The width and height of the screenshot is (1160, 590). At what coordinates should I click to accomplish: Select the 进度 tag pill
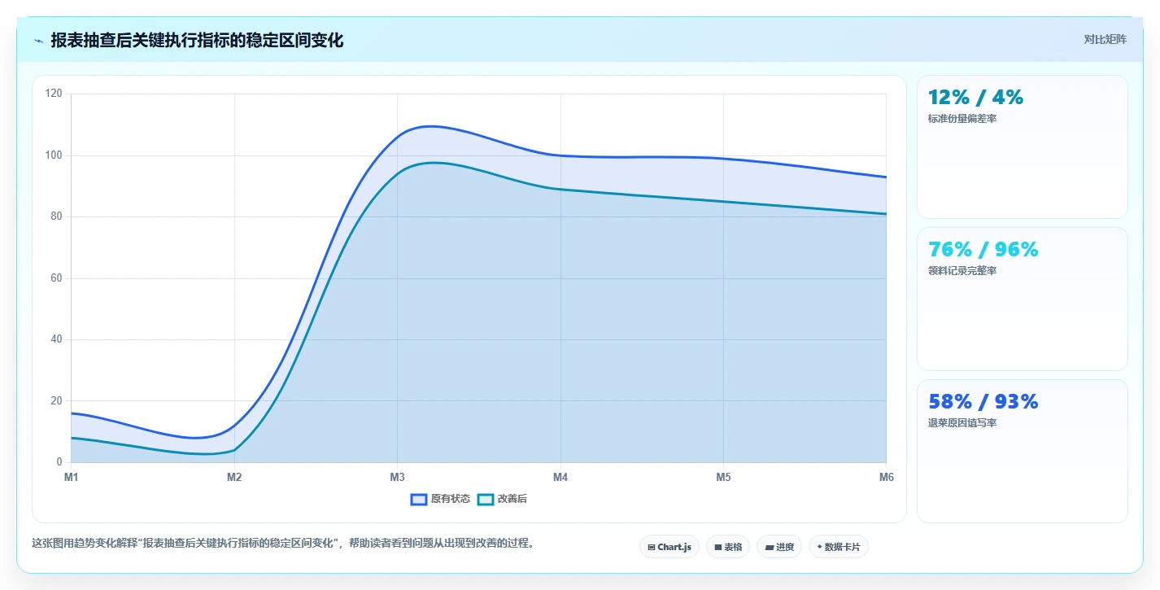point(779,547)
